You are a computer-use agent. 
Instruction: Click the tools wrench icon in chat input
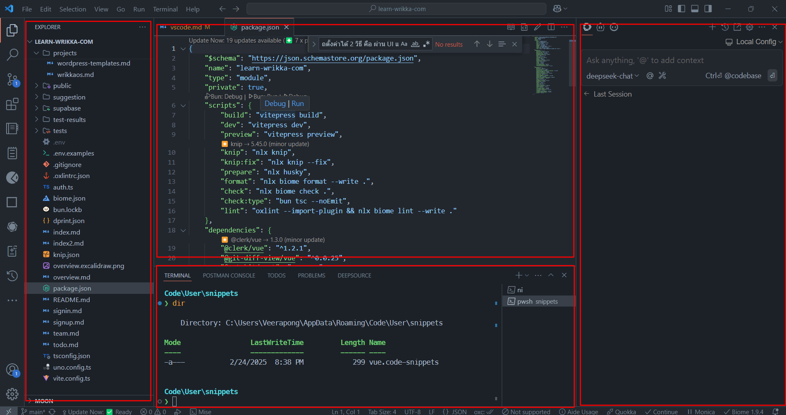[x=662, y=76]
